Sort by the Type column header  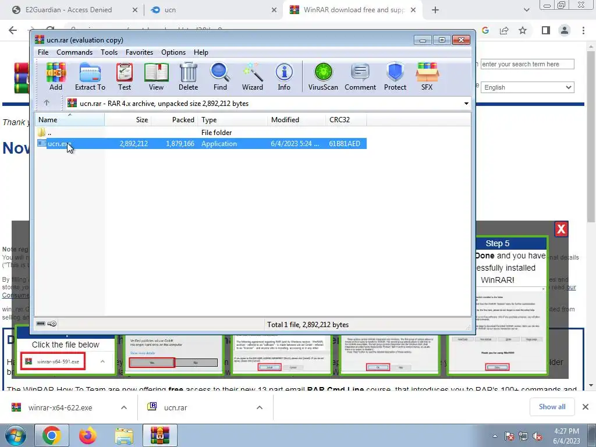tap(233, 120)
